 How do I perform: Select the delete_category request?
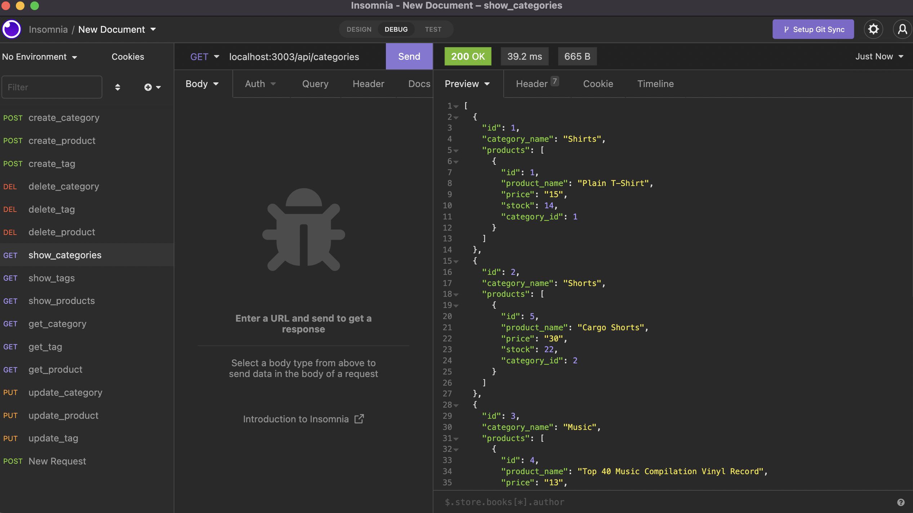click(x=87, y=186)
